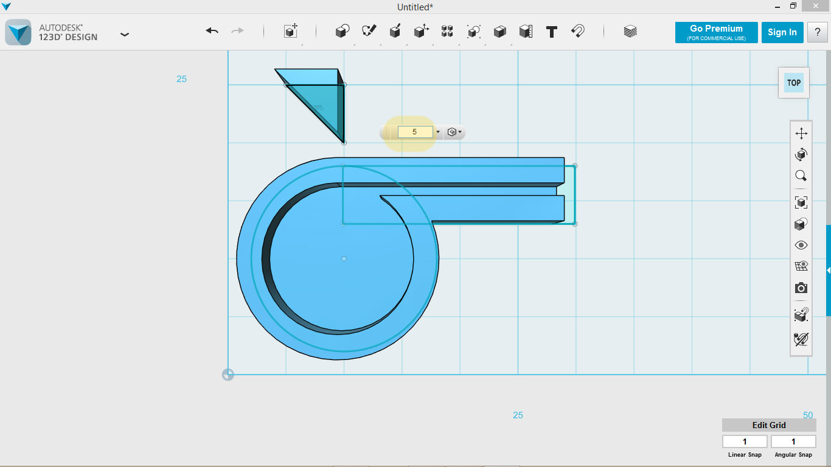Screen dimensions: 831x467
Task: Open the Pattern tool
Action: point(447,32)
